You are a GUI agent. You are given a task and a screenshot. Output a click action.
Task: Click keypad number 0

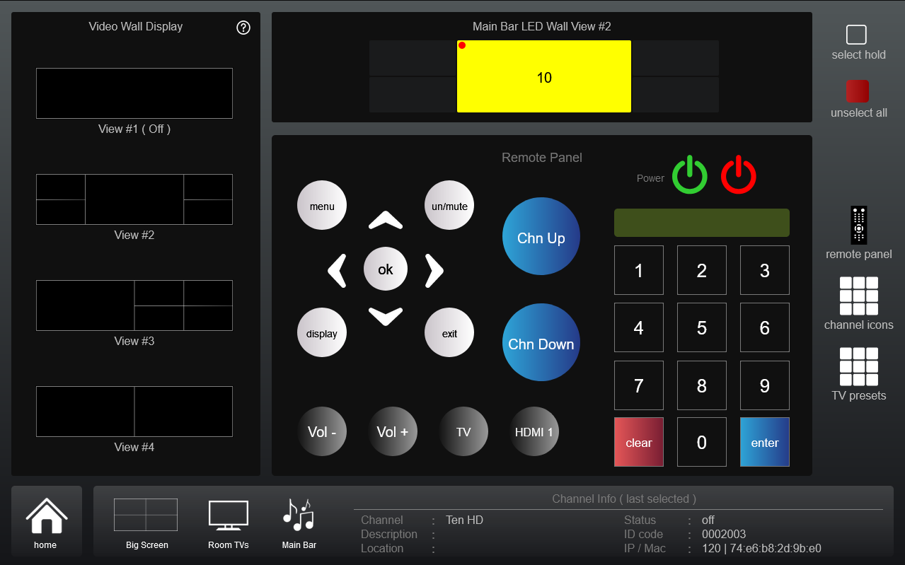[x=702, y=442]
